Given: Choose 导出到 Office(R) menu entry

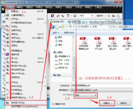Looking at the screenshot, I should pos(26,66).
